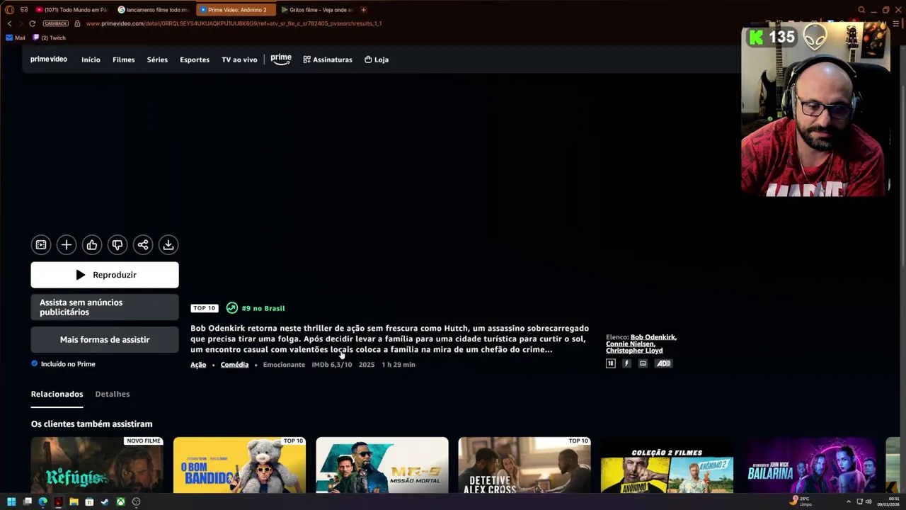Click the Ação genre link
This screenshot has height=510, width=906.
198,365
